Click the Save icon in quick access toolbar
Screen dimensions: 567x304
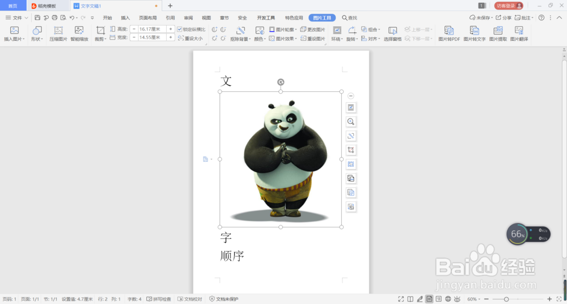coord(37,18)
